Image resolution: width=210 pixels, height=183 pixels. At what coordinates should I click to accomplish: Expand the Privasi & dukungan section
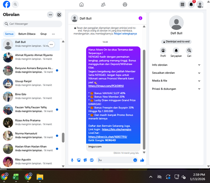click(x=176, y=89)
